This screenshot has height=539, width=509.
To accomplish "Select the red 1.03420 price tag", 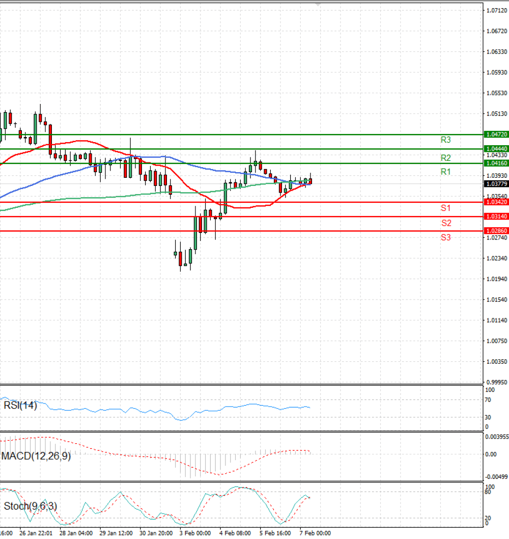I will tap(496, 202).
